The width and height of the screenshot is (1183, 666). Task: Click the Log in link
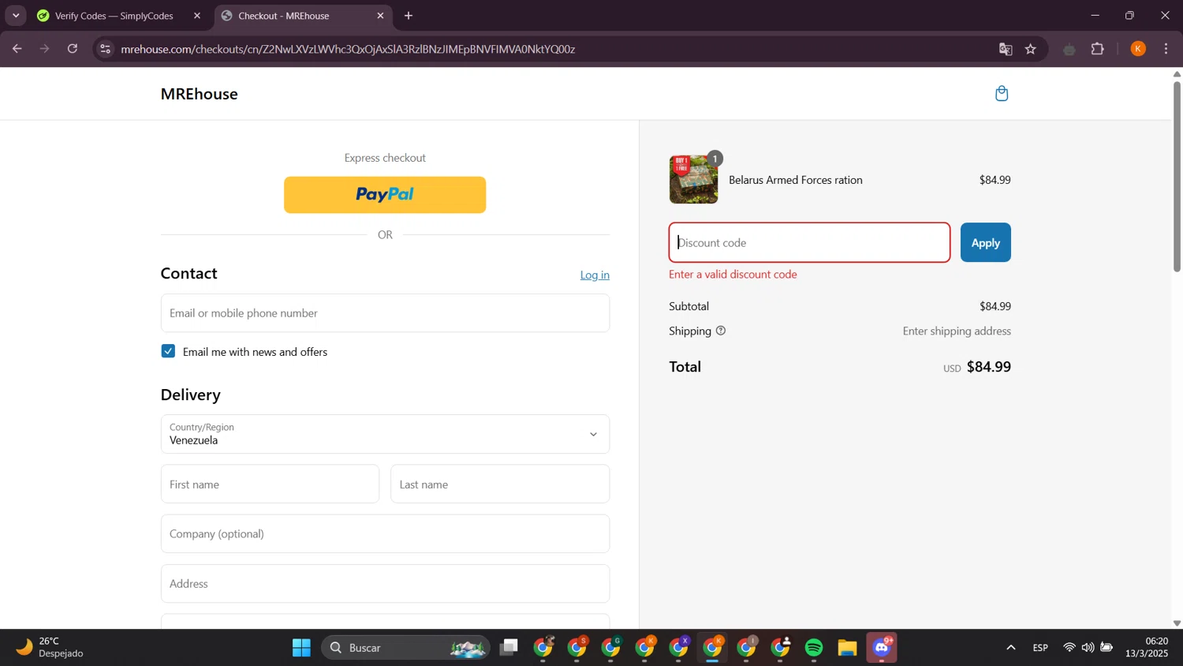pyautogui.click(x=595, y=275)
